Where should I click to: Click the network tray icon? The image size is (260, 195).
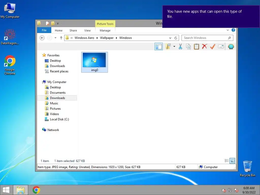click(x=230, y=190)
